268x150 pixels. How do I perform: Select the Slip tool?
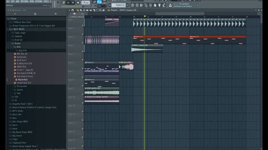pyautogui.click(x=90, y=10)
